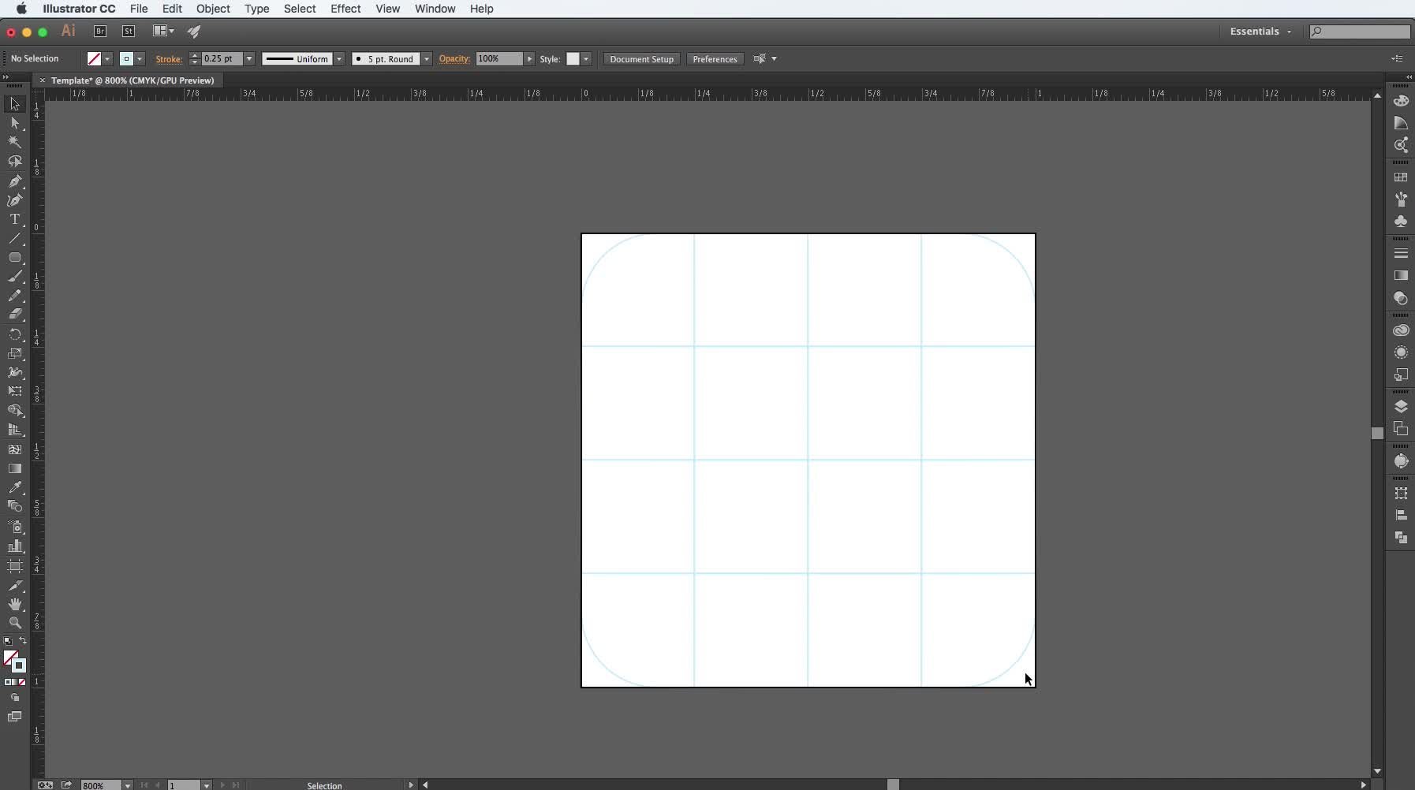Click the Document Setup button
Viewport: 1415px width, 790px height.
pos(641,59)
